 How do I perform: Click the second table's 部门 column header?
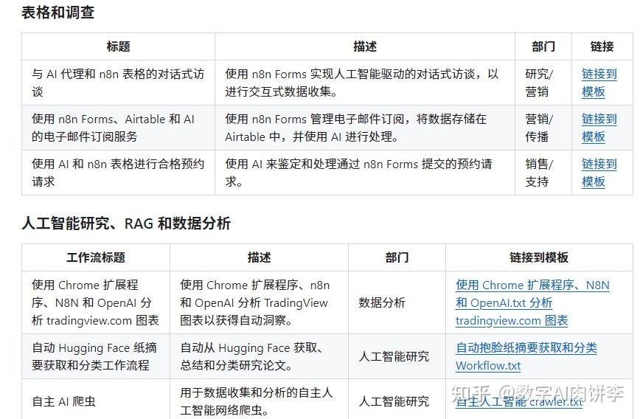pos(397,257)
